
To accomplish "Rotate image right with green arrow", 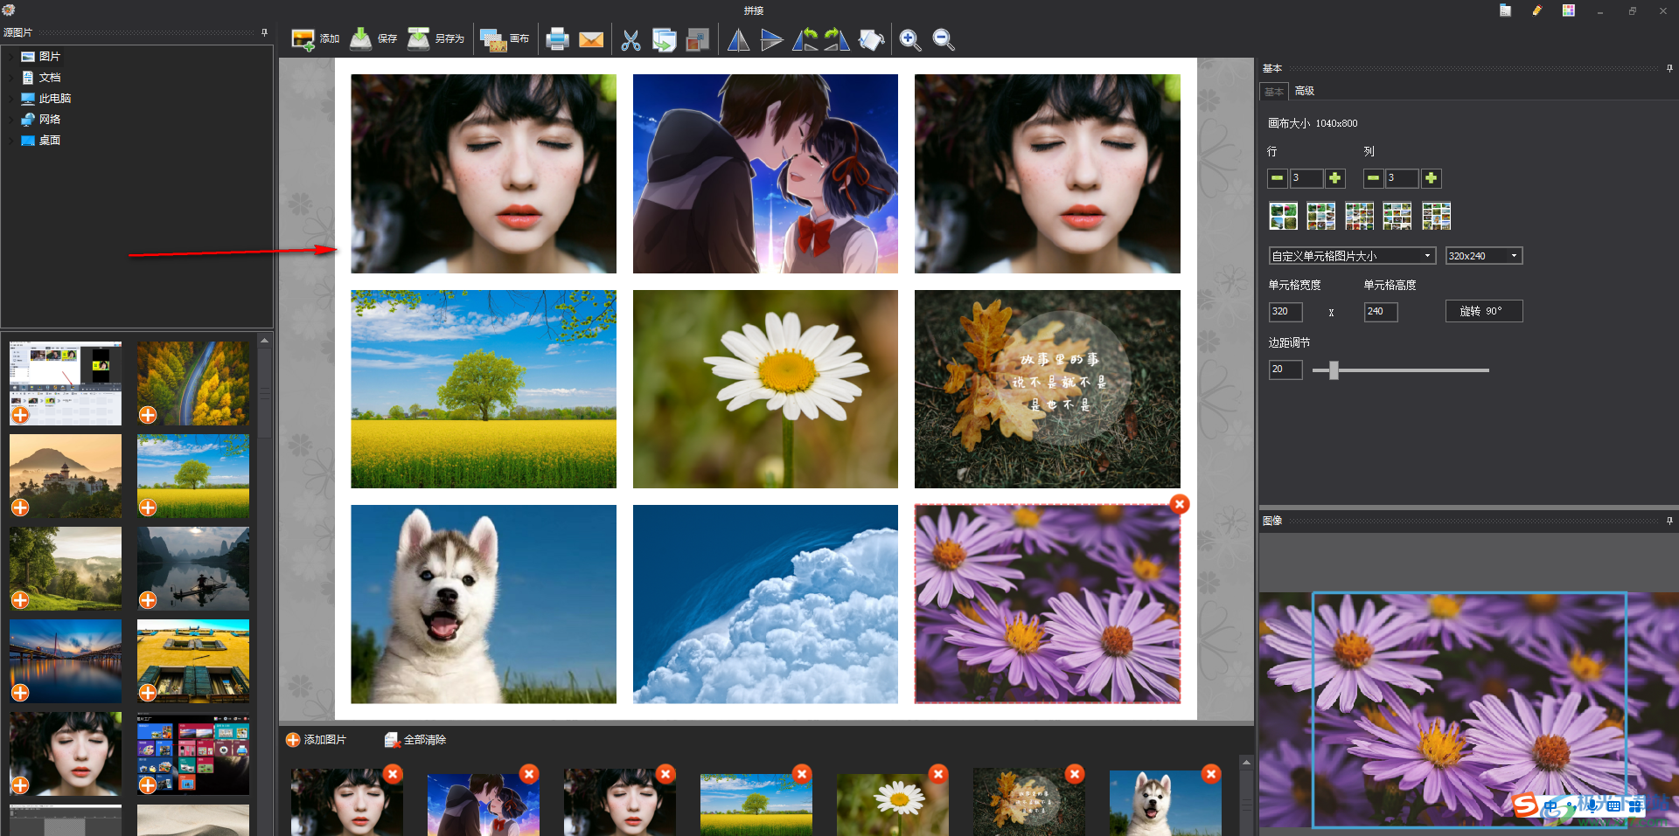I will coord(837,39).
